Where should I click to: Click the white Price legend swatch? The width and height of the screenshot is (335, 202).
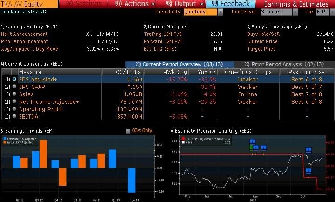tap(183, 142)
